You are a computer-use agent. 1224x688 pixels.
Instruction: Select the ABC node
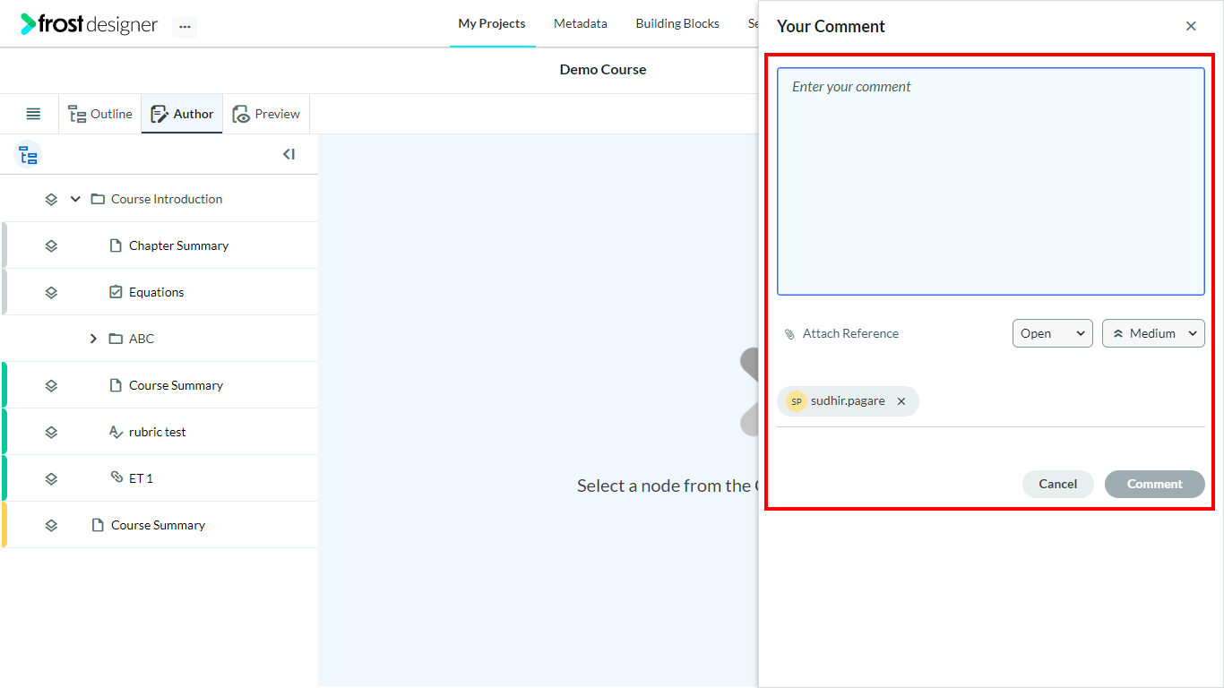(x=142, y=339)
